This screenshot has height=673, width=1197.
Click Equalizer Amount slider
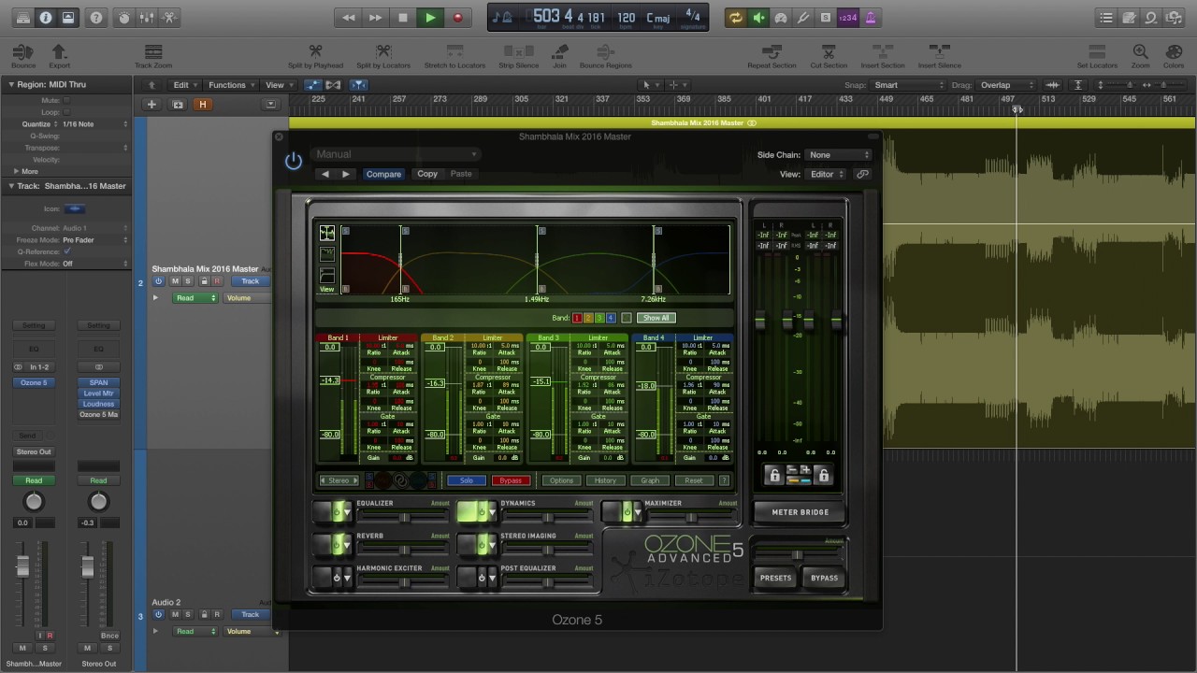[x=403, y=517]
